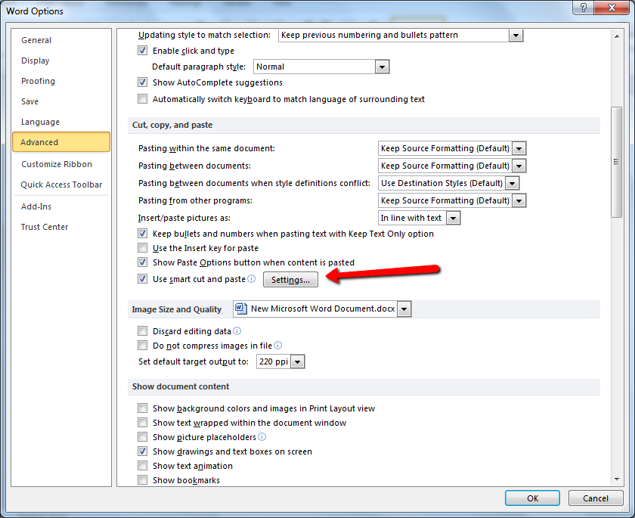Switch to the Proofing category
Image resolution: width=635 pixels, height=518 pixels.
(x=38, y=81)
